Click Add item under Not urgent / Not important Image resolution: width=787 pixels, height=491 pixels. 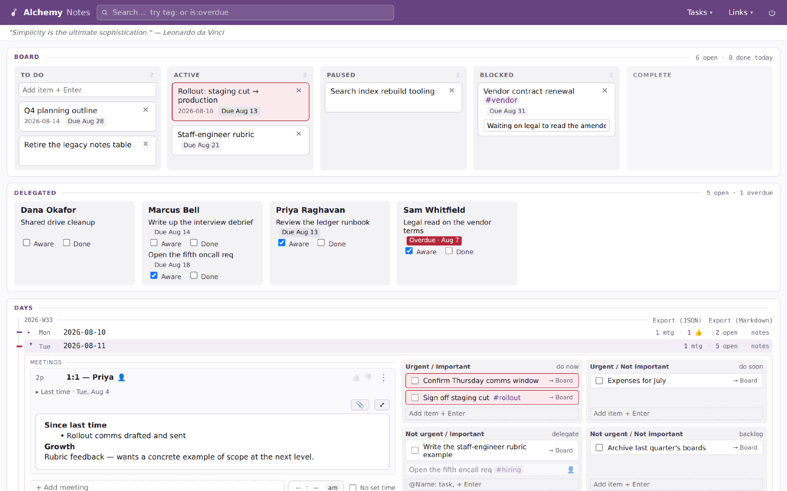pos(676,484)
